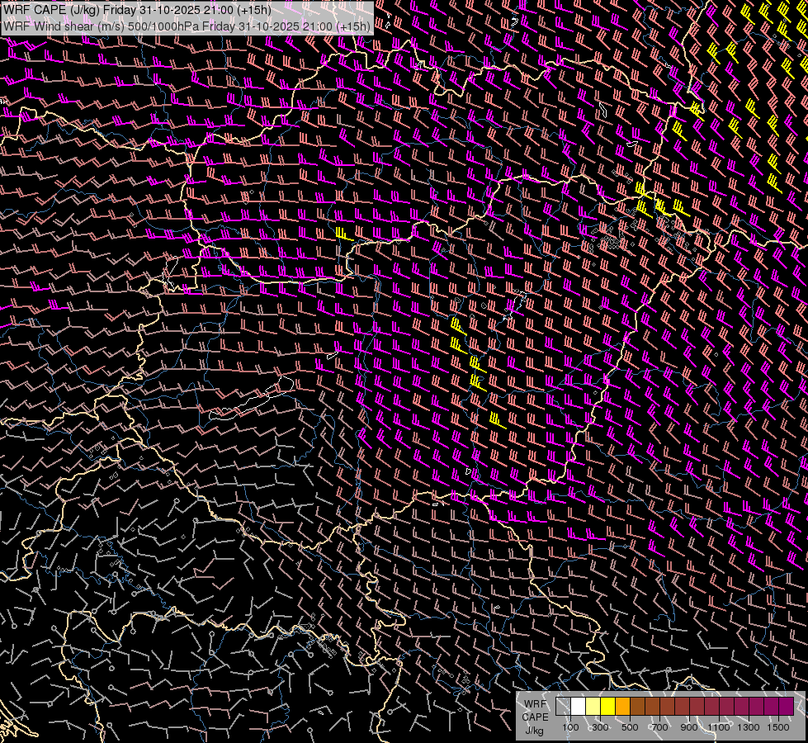The height and width of the screenshot is (743, 808).
Task: Click the pale yellow legend swatch
Action: [x=593, y=706]
